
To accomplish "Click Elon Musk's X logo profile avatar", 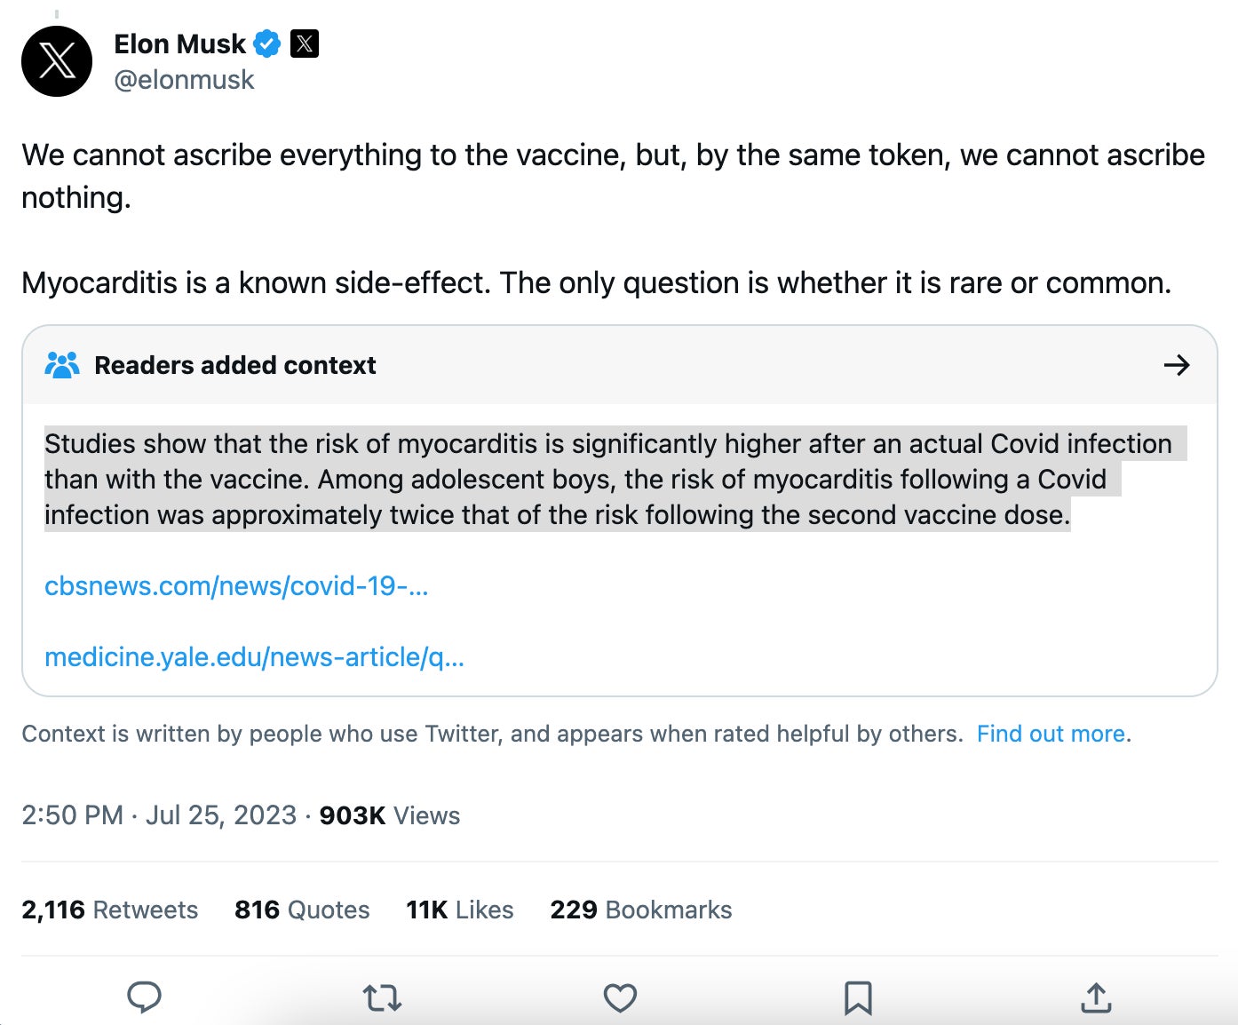I will (x=57, y=61).
